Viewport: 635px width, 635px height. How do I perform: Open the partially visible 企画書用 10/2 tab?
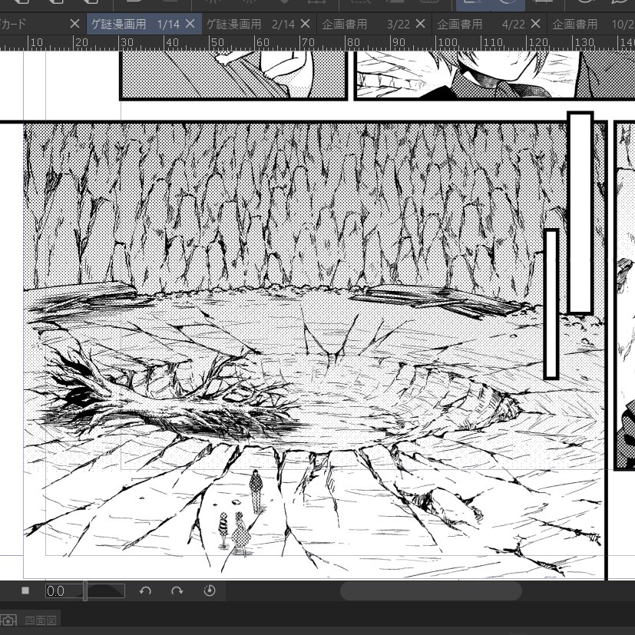(592, 25)
